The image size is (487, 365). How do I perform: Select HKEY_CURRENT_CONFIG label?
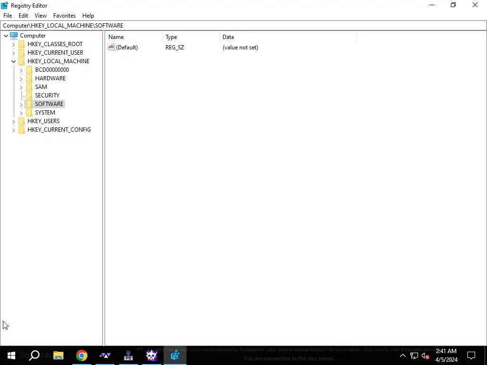(x=59, y=129)
